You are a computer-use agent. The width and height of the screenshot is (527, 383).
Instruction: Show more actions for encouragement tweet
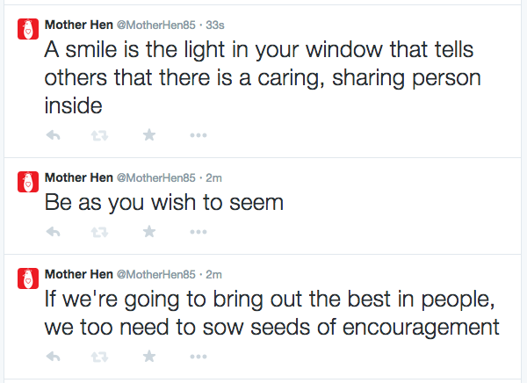tap(199, 358)
